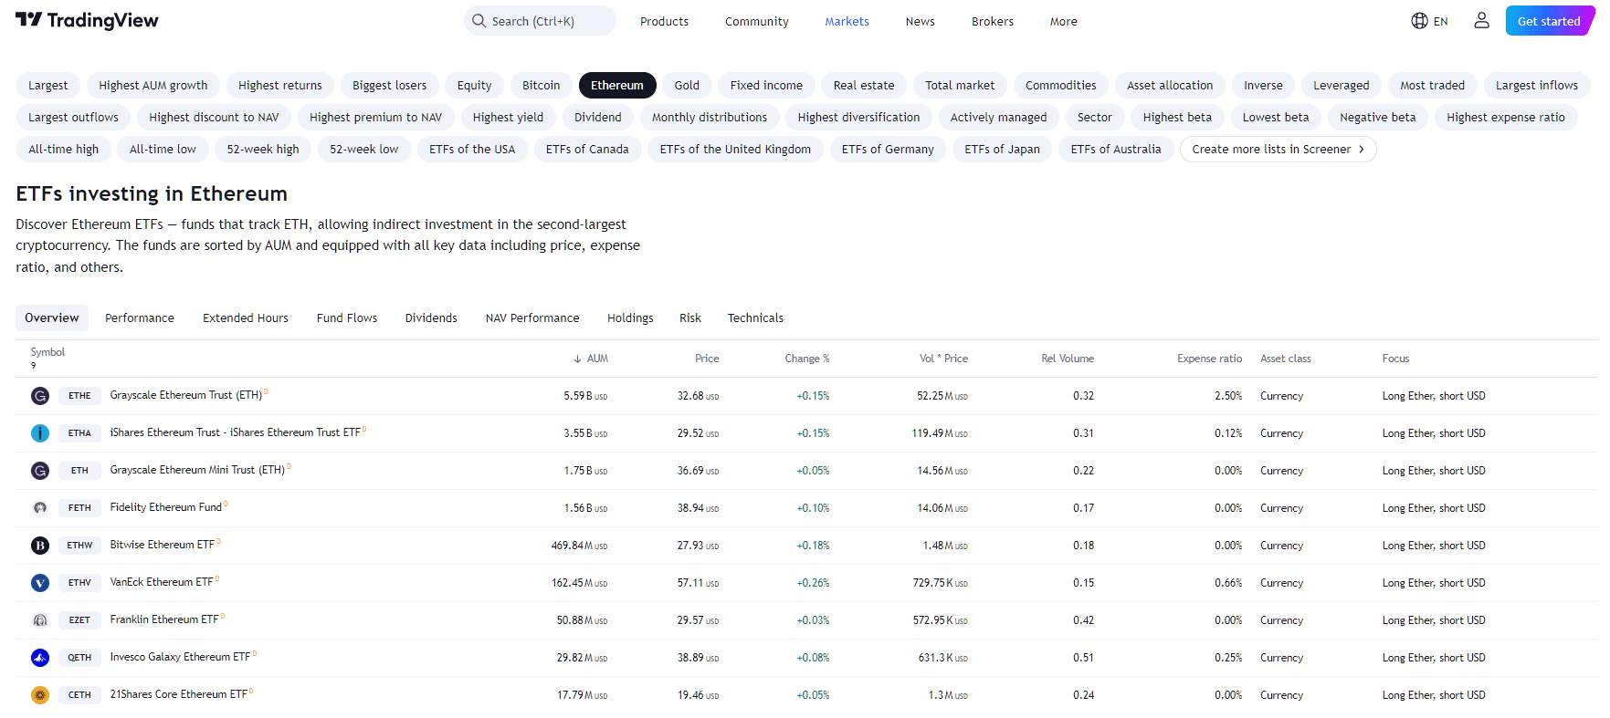
Task: Open the More menu
Action: tap(1063, 22)
